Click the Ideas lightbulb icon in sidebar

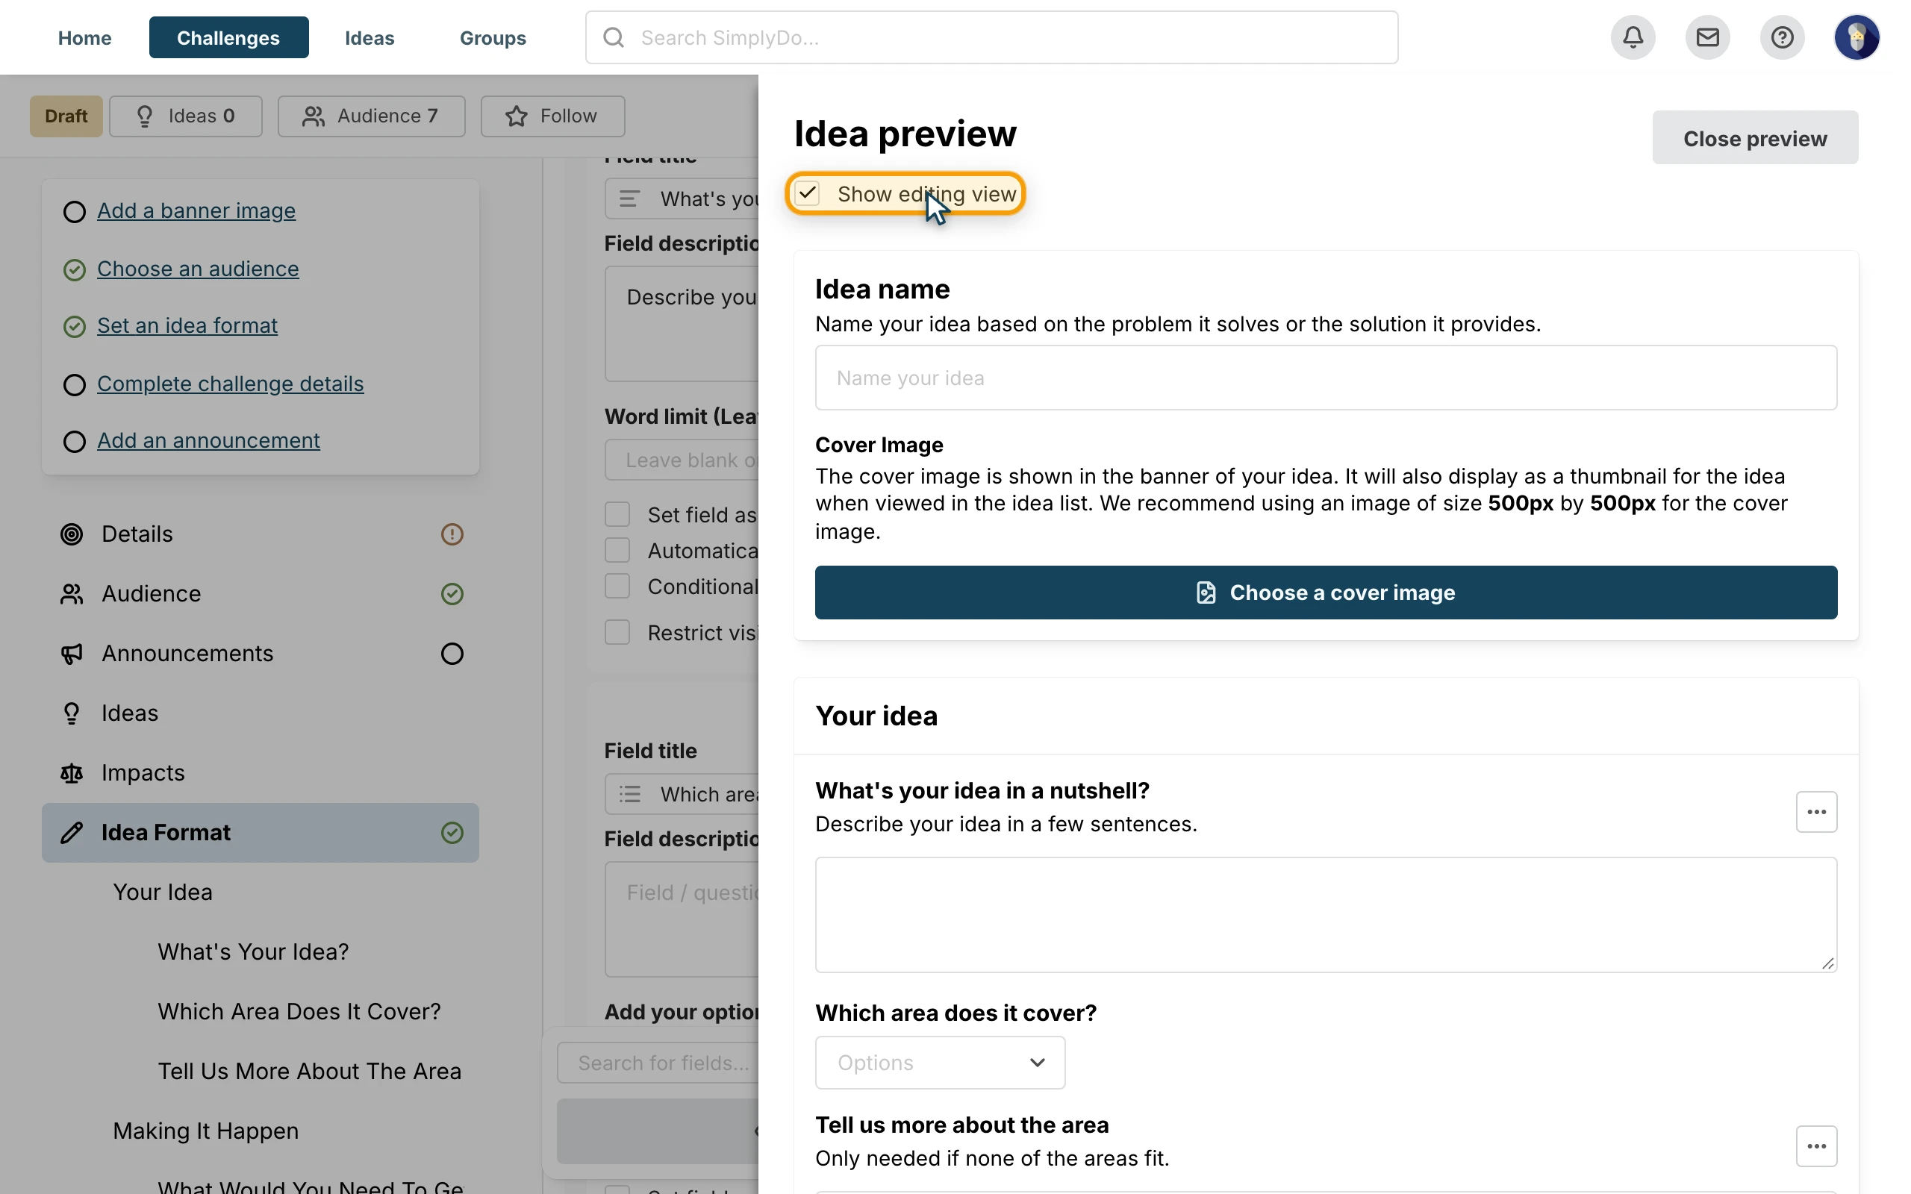tap(72, 713)
